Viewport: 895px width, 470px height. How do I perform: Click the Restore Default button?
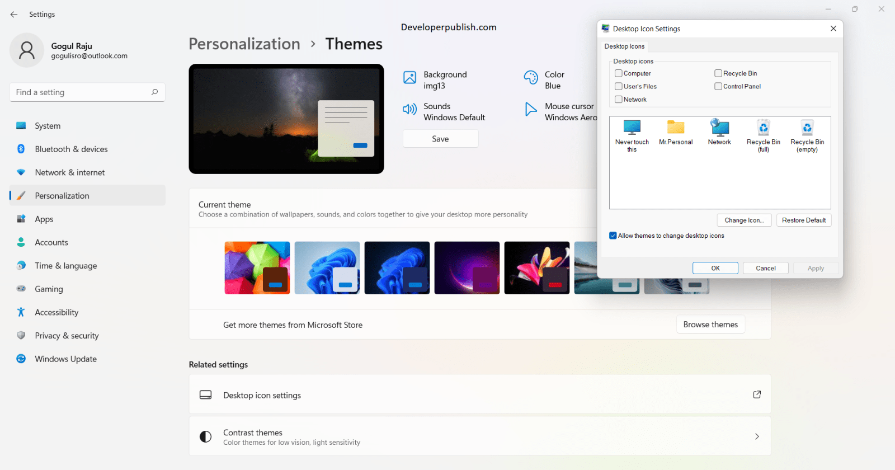pos(804,220)
